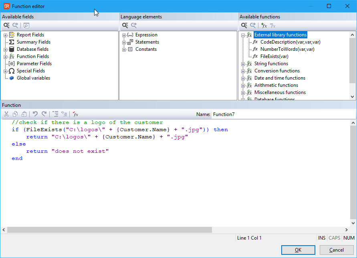
Task: Click the find next icon in Language elements
Action: coord(134,26)
